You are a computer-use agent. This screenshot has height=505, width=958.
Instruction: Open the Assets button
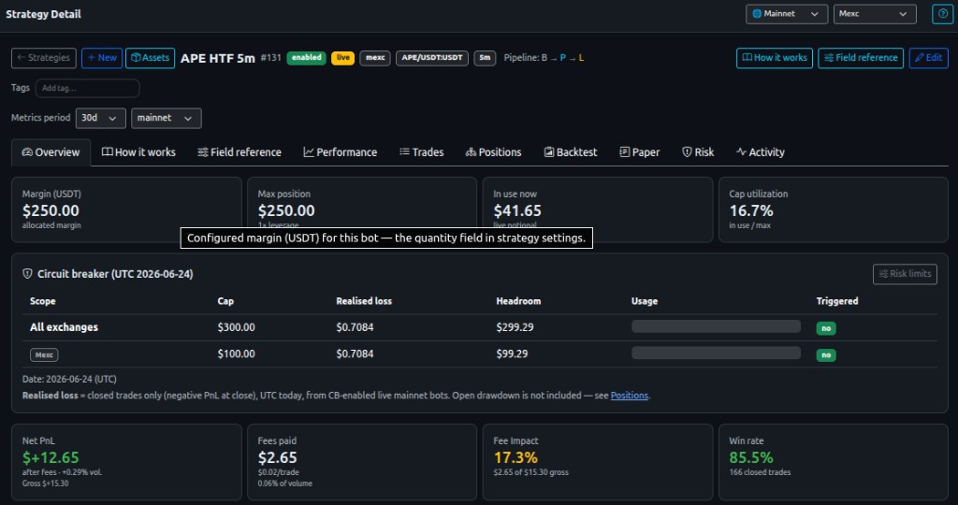tap(151, 58)
